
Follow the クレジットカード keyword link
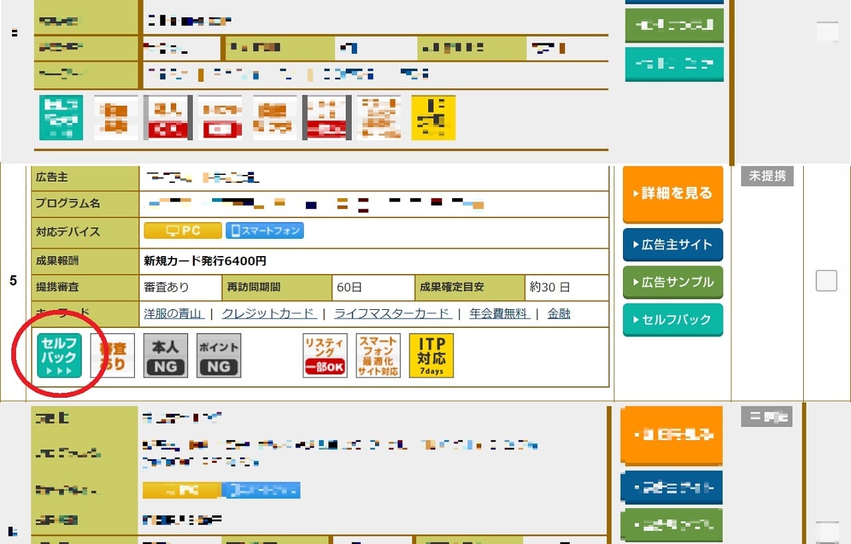pos(269,314)
